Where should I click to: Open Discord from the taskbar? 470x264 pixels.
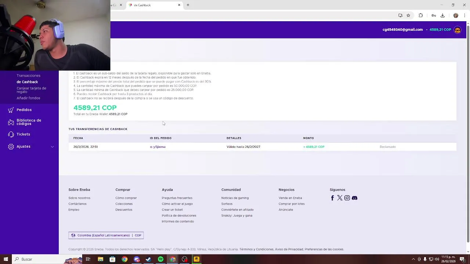click(137, 259)
